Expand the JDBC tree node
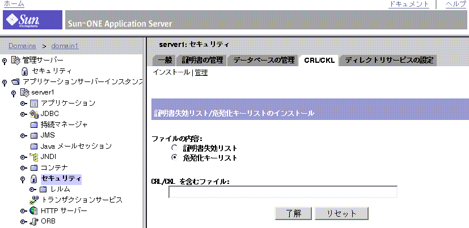The width and height of the screenshot is (469, 228). pos(24,114)
